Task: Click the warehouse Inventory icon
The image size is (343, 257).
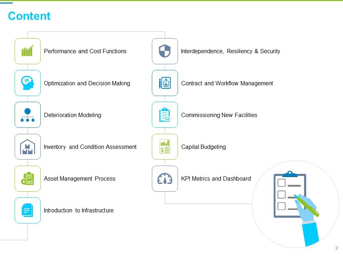Action: tap(28, 147)
